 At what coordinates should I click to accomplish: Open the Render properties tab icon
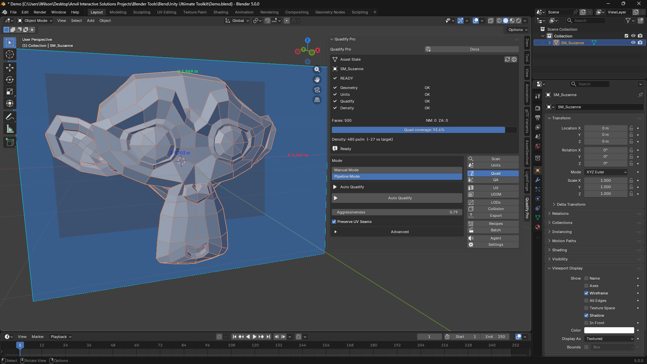(x=538, y=108)
